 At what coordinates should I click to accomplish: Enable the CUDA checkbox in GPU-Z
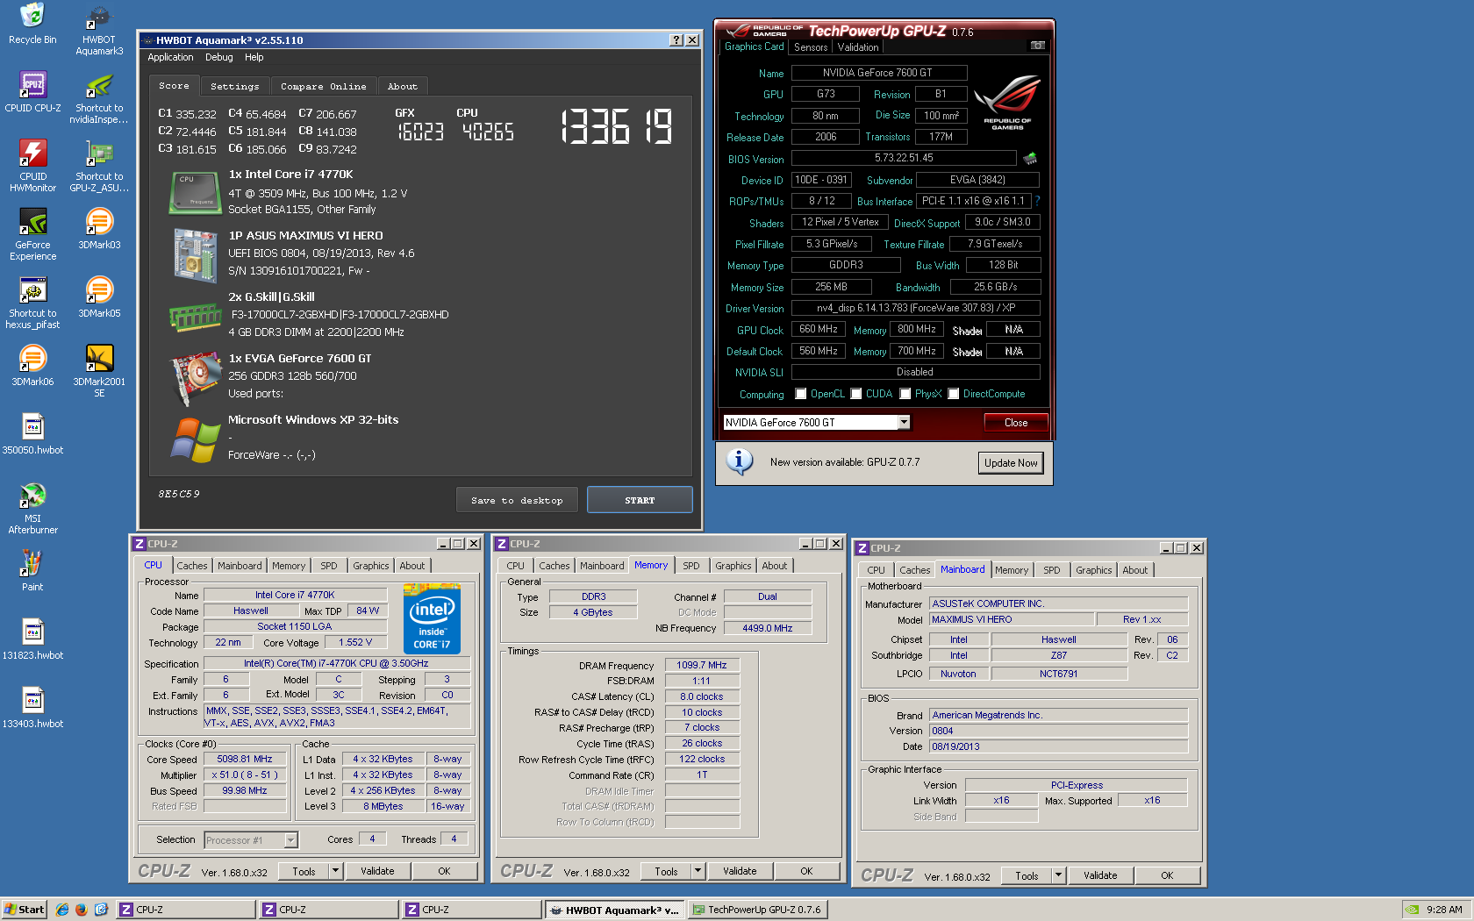pyautogui.click(x=855, y=394)
